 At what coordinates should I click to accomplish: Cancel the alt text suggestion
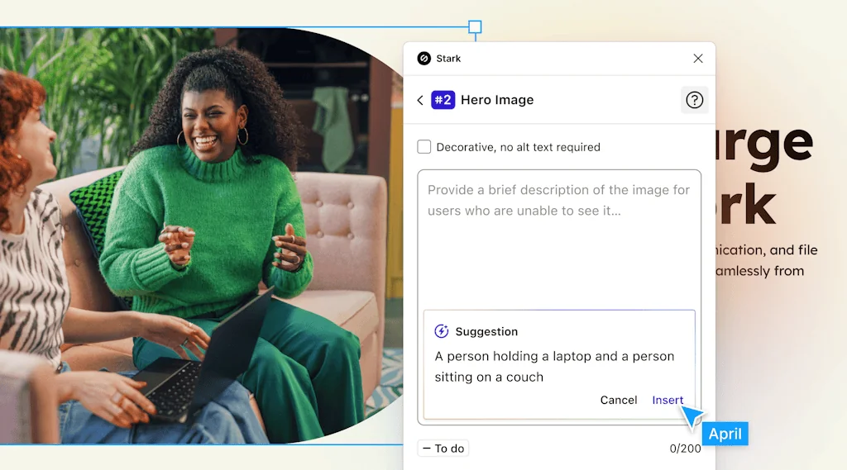(x=619, y=400)
